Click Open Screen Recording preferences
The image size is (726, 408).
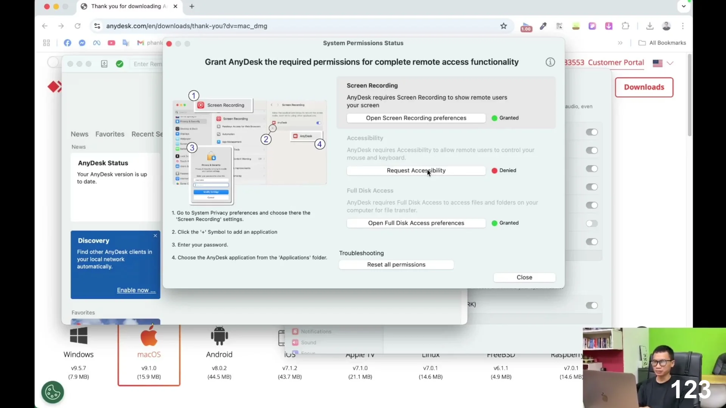tap(416, 118)
